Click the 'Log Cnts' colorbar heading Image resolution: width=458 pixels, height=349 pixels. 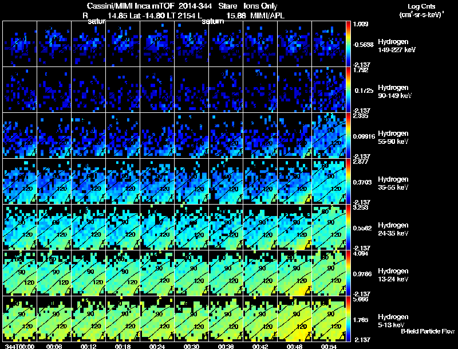point(421,6)
